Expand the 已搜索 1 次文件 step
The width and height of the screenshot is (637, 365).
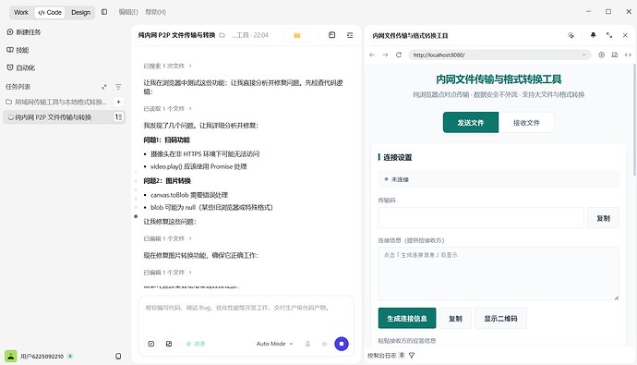[167, 66]
